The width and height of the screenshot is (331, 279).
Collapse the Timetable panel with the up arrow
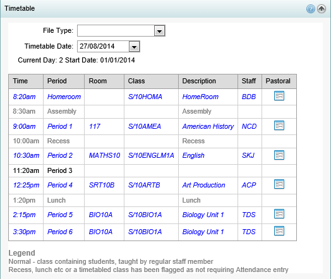(322, 9)
